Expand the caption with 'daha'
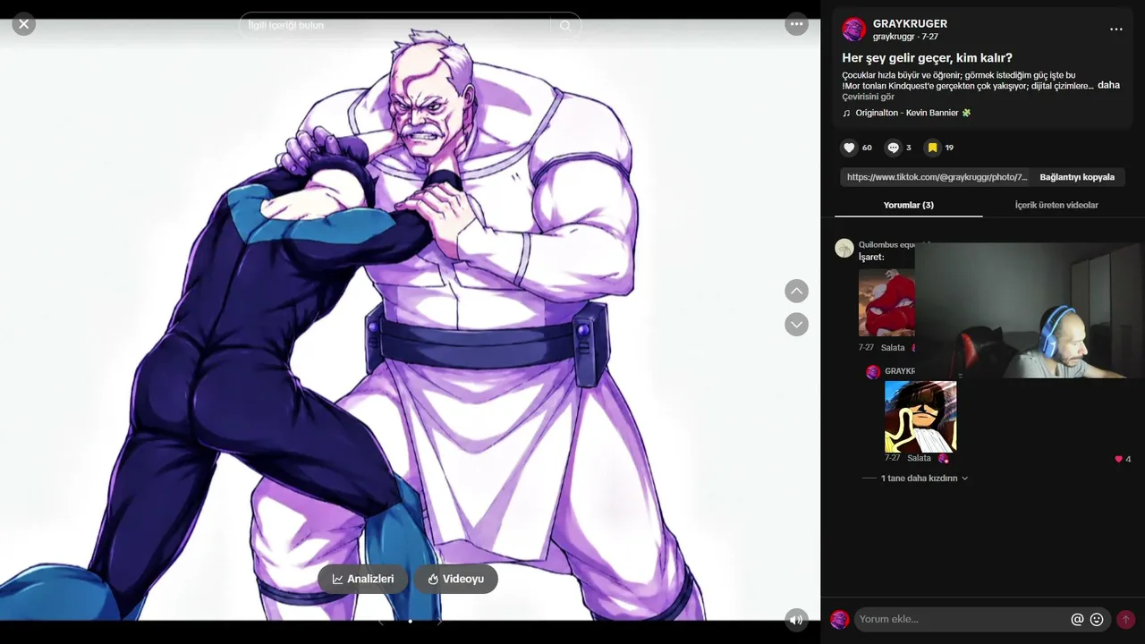The image size is (1145, 644). pyautogui.click(x=1108, y=85)
